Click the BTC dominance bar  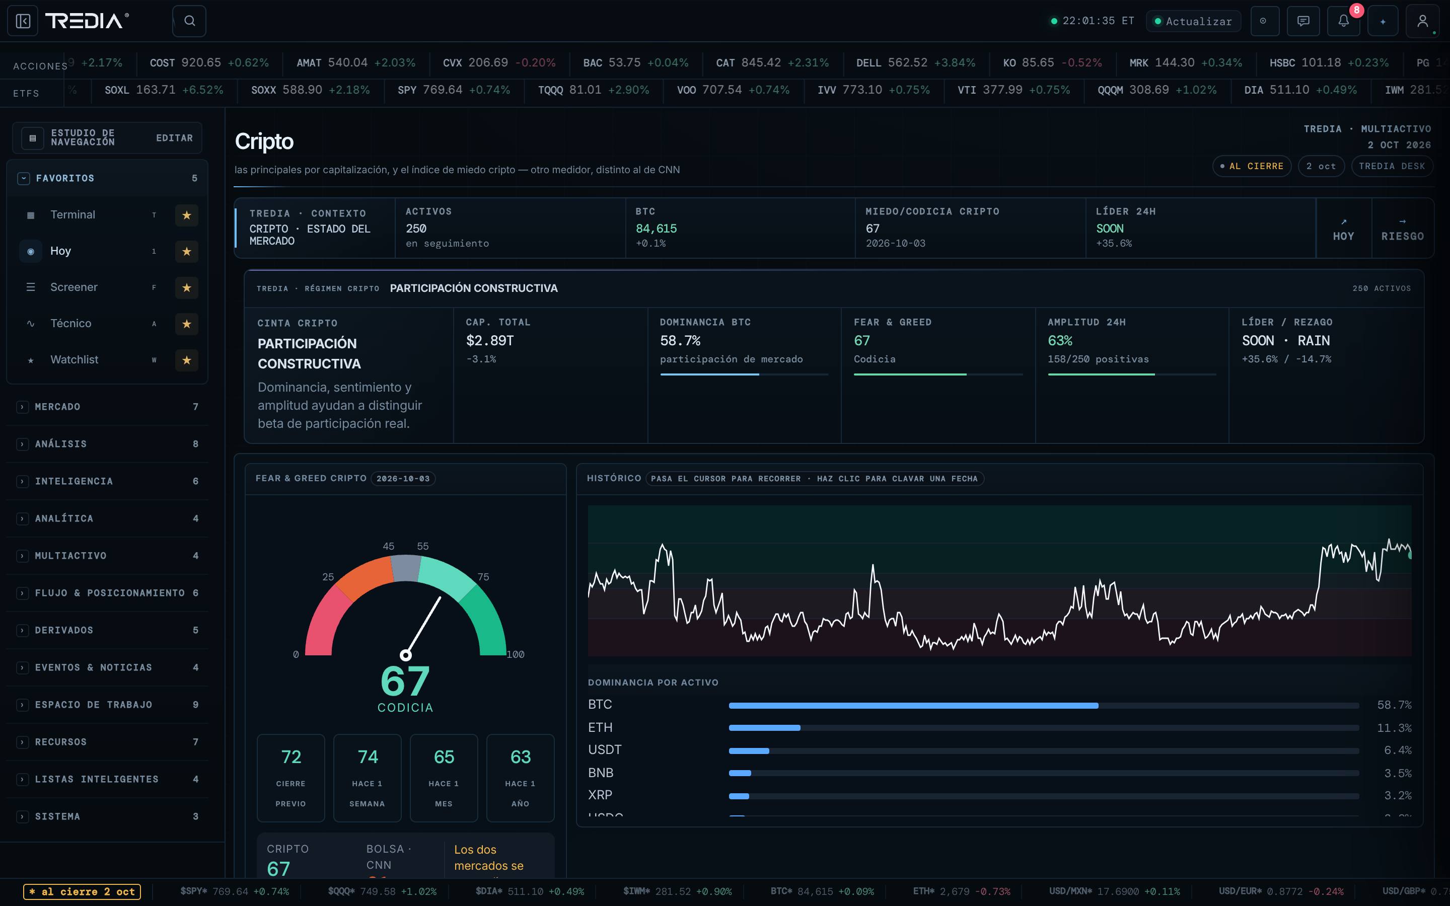[1043, 705]
